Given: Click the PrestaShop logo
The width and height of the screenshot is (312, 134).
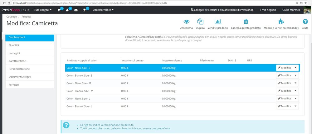Looking at the screenshot, I should tap(11, 10).
